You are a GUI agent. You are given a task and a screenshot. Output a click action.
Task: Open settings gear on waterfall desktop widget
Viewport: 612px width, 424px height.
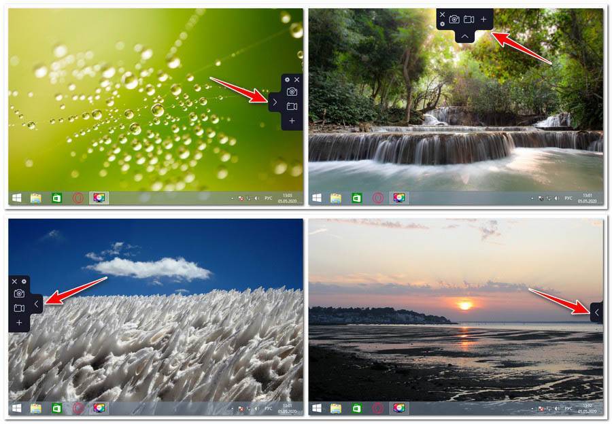pos(442,24)
